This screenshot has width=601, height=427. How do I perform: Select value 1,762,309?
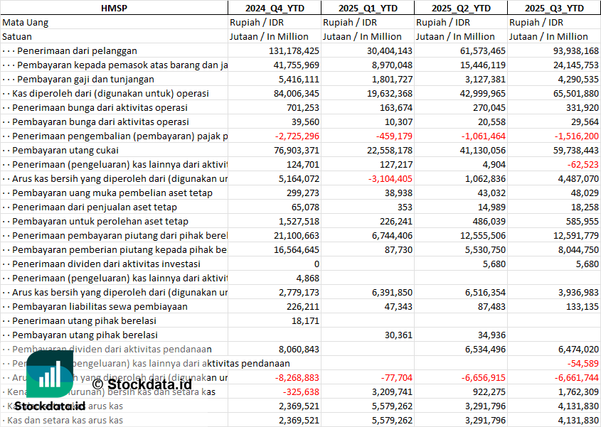(578, 391)
